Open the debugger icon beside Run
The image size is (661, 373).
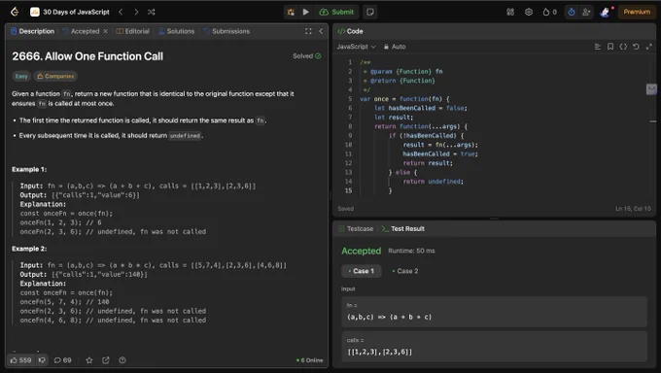(x=291, y=12)
